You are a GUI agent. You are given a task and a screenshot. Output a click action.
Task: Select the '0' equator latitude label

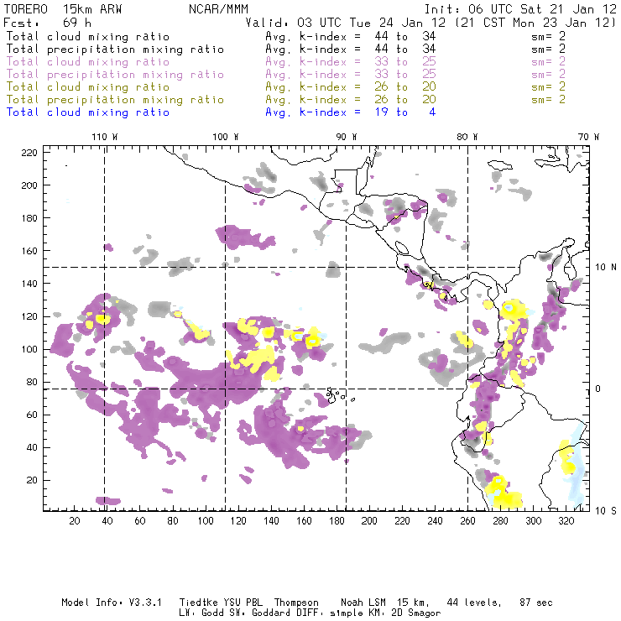click(598, 389)
